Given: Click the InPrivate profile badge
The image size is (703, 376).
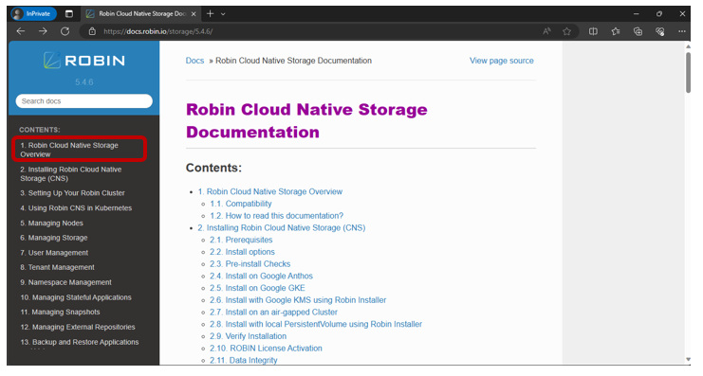Looking at the screenshot, I should click(34, 14).
